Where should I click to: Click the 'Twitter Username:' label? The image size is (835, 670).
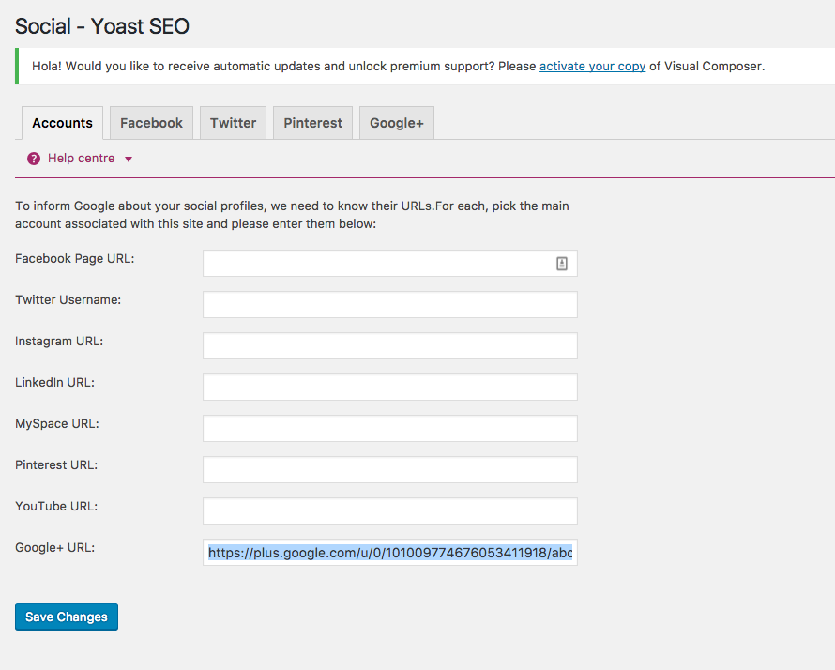pos(68,300)
